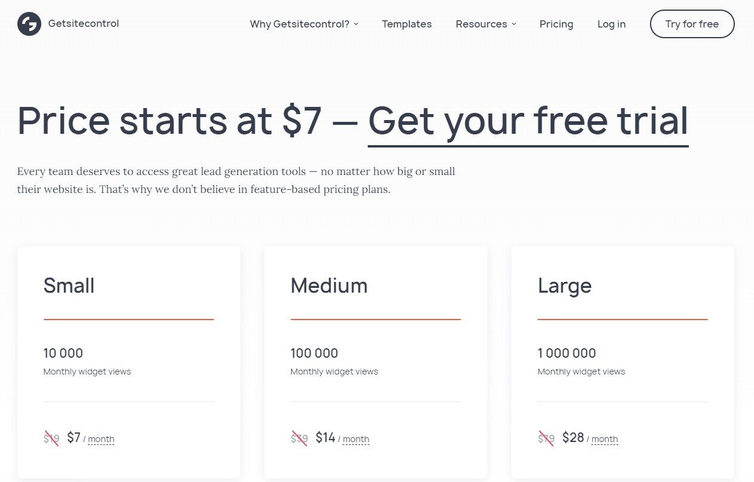Viewport: 754px width, 482px height.
Task: Click the $14 price in the Medium plan
Action: coord(325,438)
